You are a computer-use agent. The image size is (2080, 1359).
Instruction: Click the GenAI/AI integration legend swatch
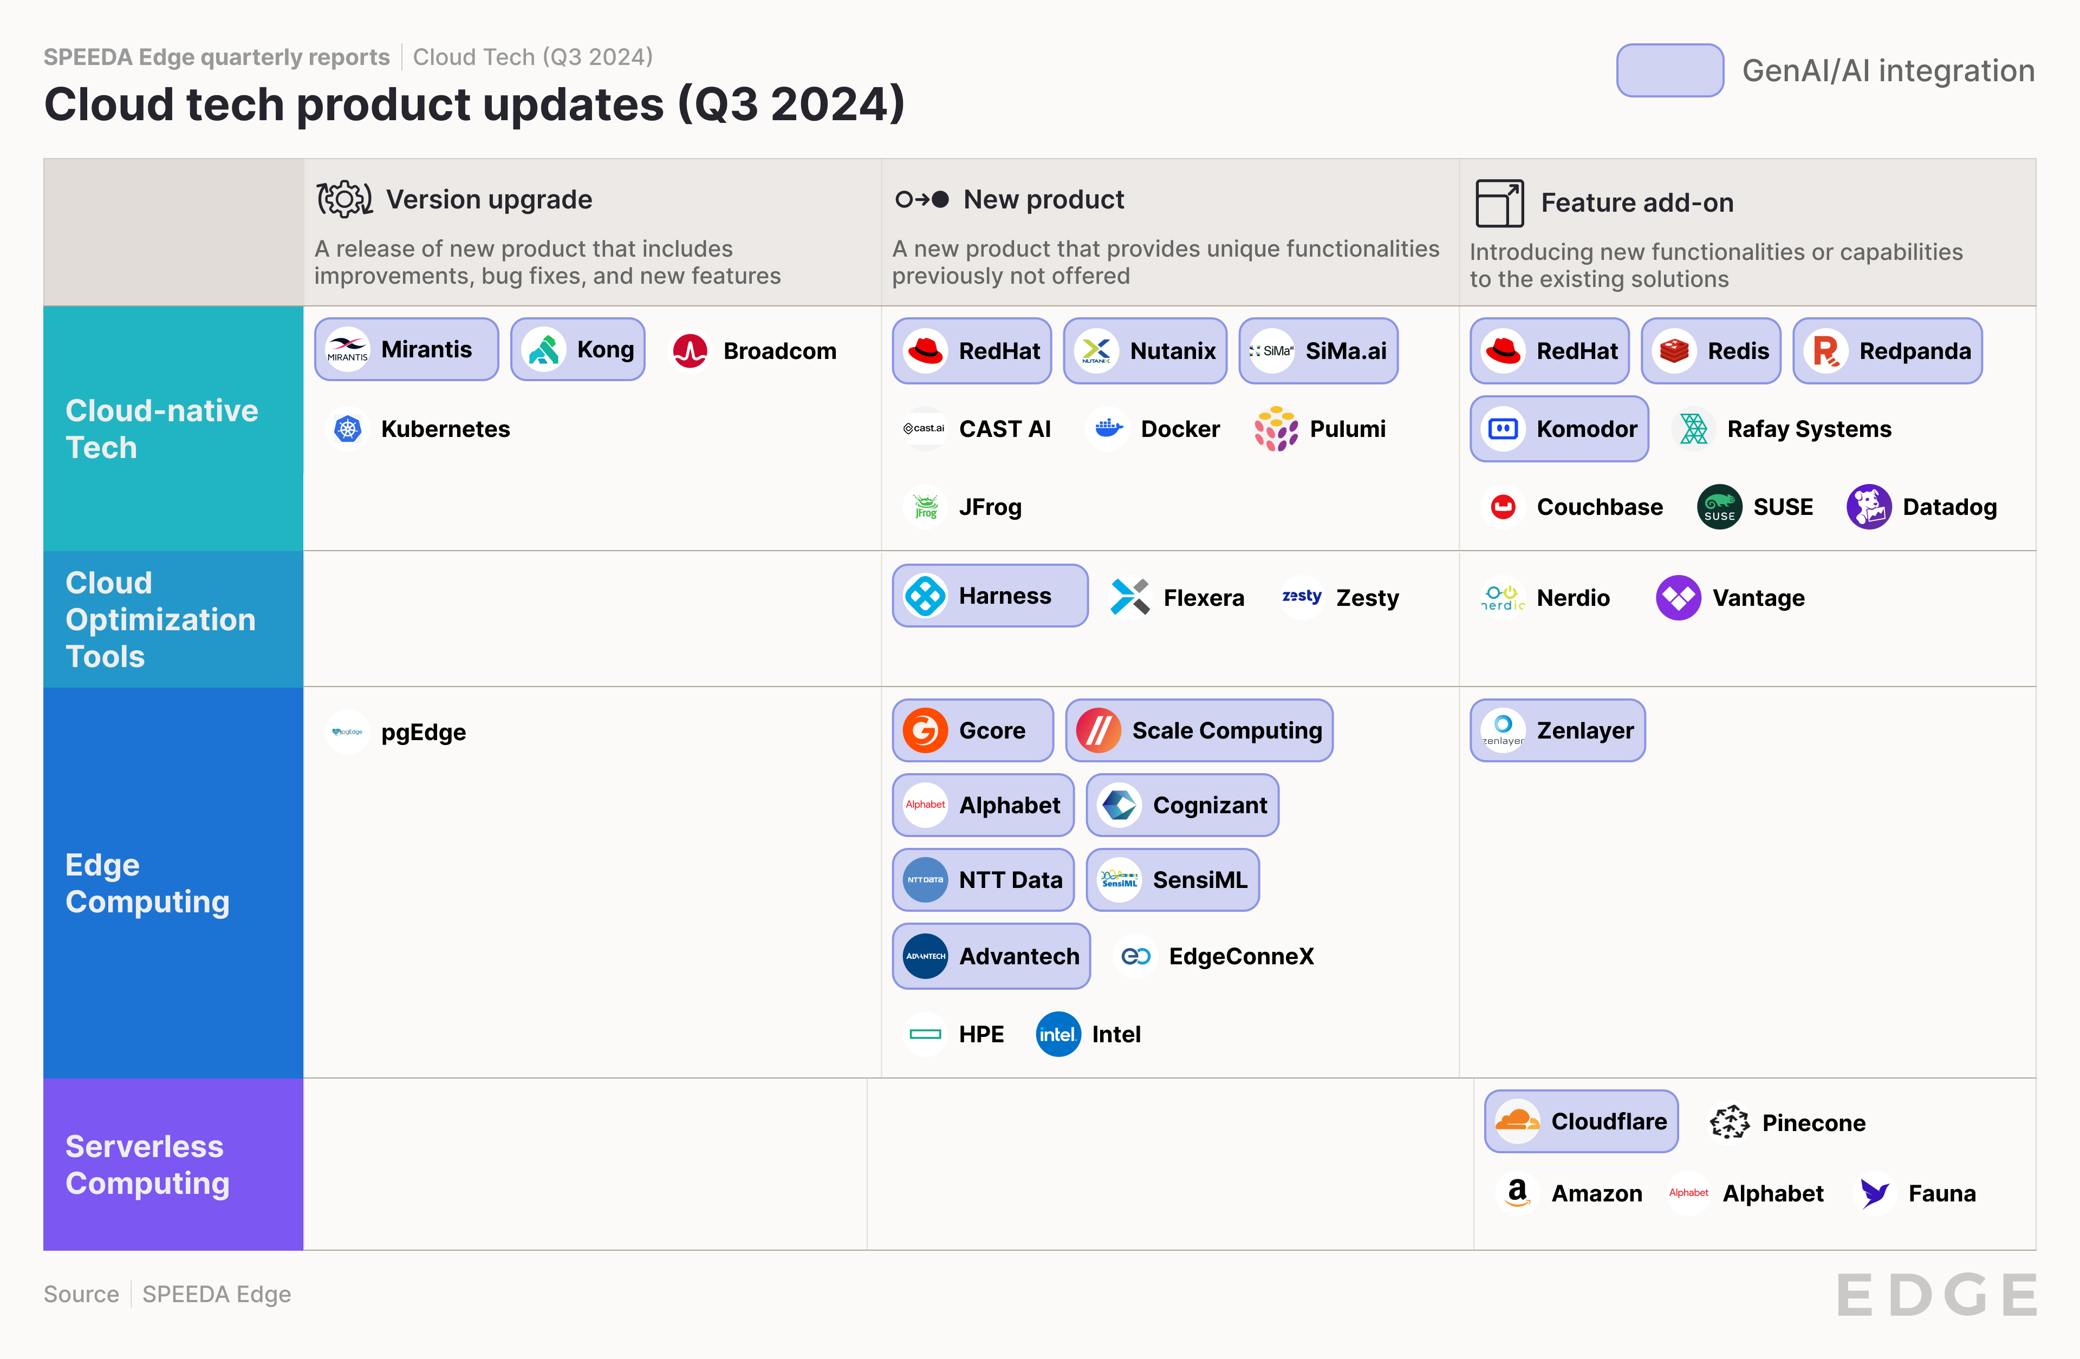point(1670,70)
